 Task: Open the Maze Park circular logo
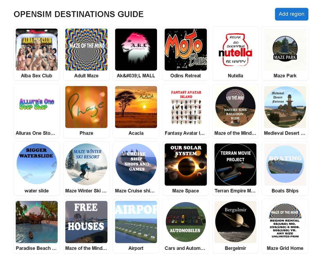[285, 50]
